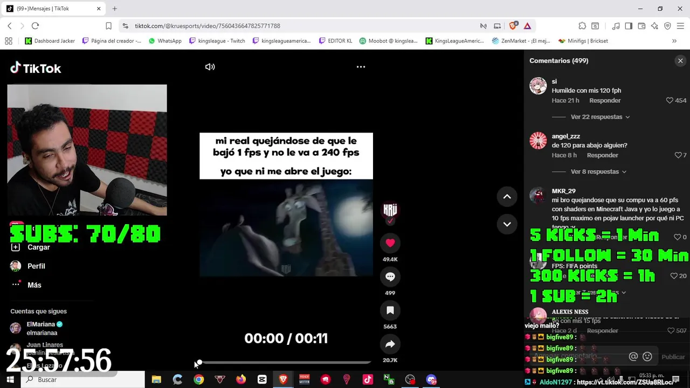Open File Explorer from the taskbar
The height and width of the screenshot is (388, 690).
coord(156,379)
